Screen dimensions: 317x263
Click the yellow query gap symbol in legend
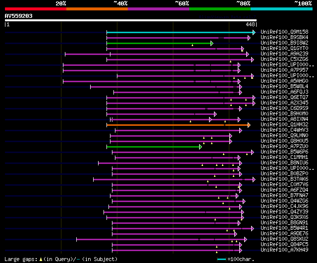coord(41,259)
